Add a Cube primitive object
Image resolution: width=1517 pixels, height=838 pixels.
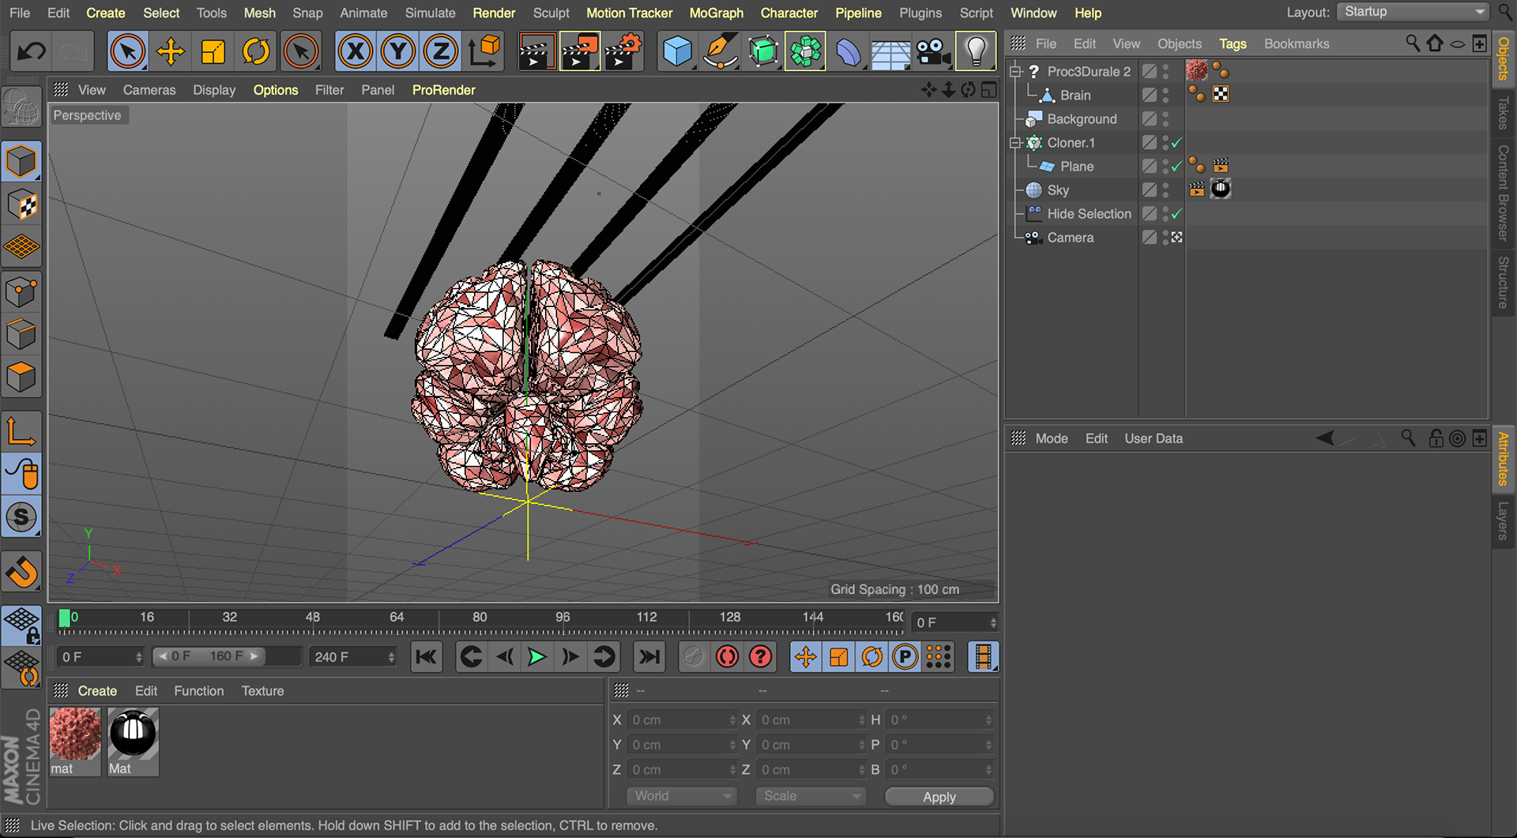(x=676, y=52)
